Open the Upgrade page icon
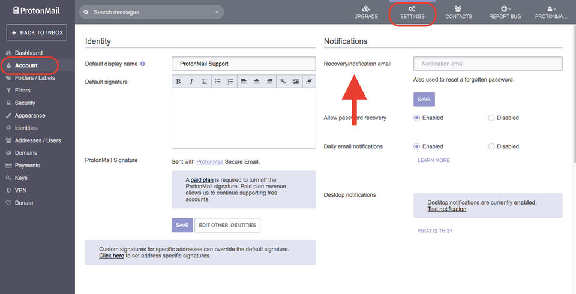 (366, 8)
